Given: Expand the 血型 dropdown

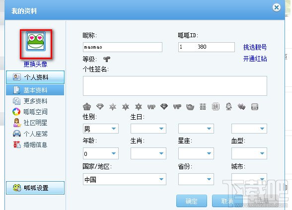Looking at the screenshot, I should pyautogui.click(x=249, y=153).
